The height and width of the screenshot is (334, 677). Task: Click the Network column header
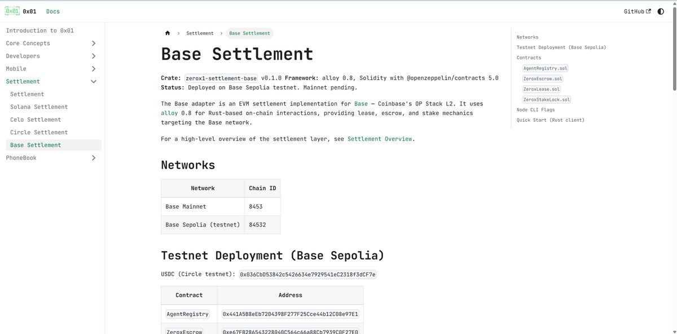(203, 188)
